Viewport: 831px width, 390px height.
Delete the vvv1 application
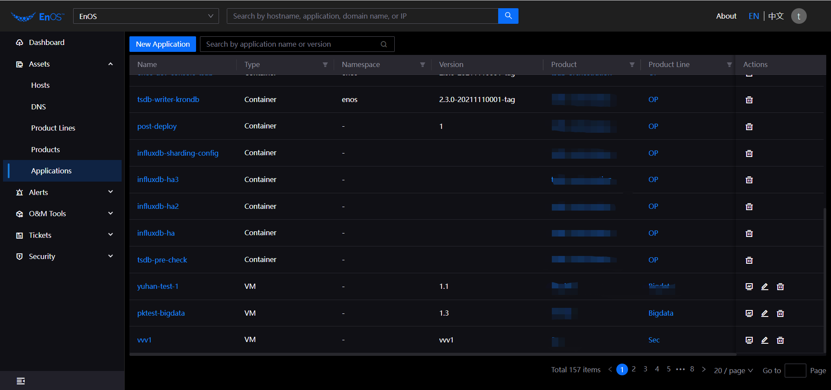click(x=780, y=340)
